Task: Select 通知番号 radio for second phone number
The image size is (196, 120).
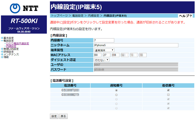Action: coord(116,95)
